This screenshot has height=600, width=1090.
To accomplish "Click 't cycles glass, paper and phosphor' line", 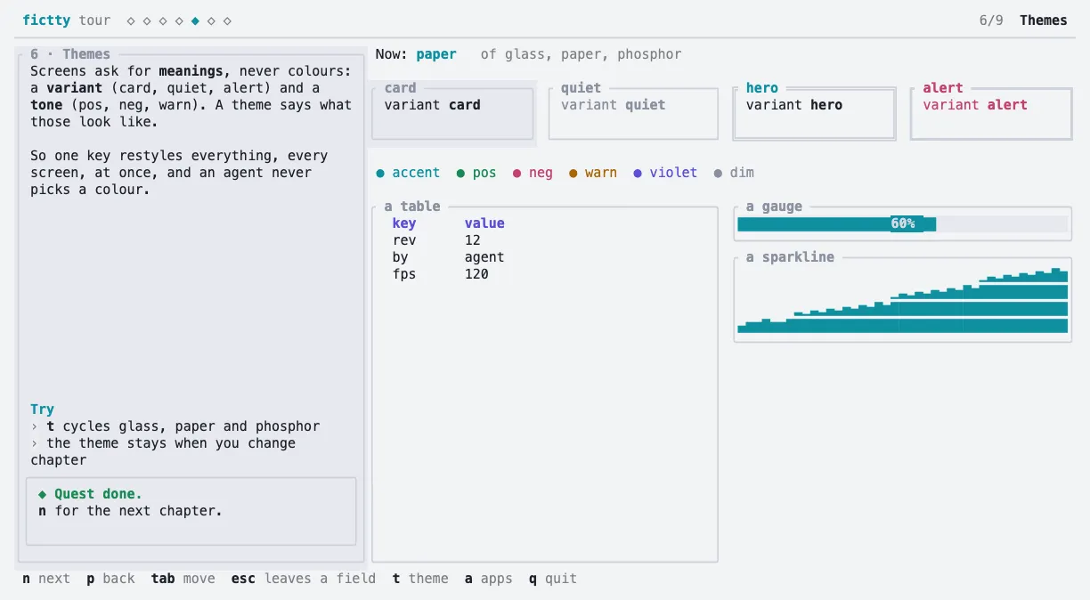I will point(175,426).
